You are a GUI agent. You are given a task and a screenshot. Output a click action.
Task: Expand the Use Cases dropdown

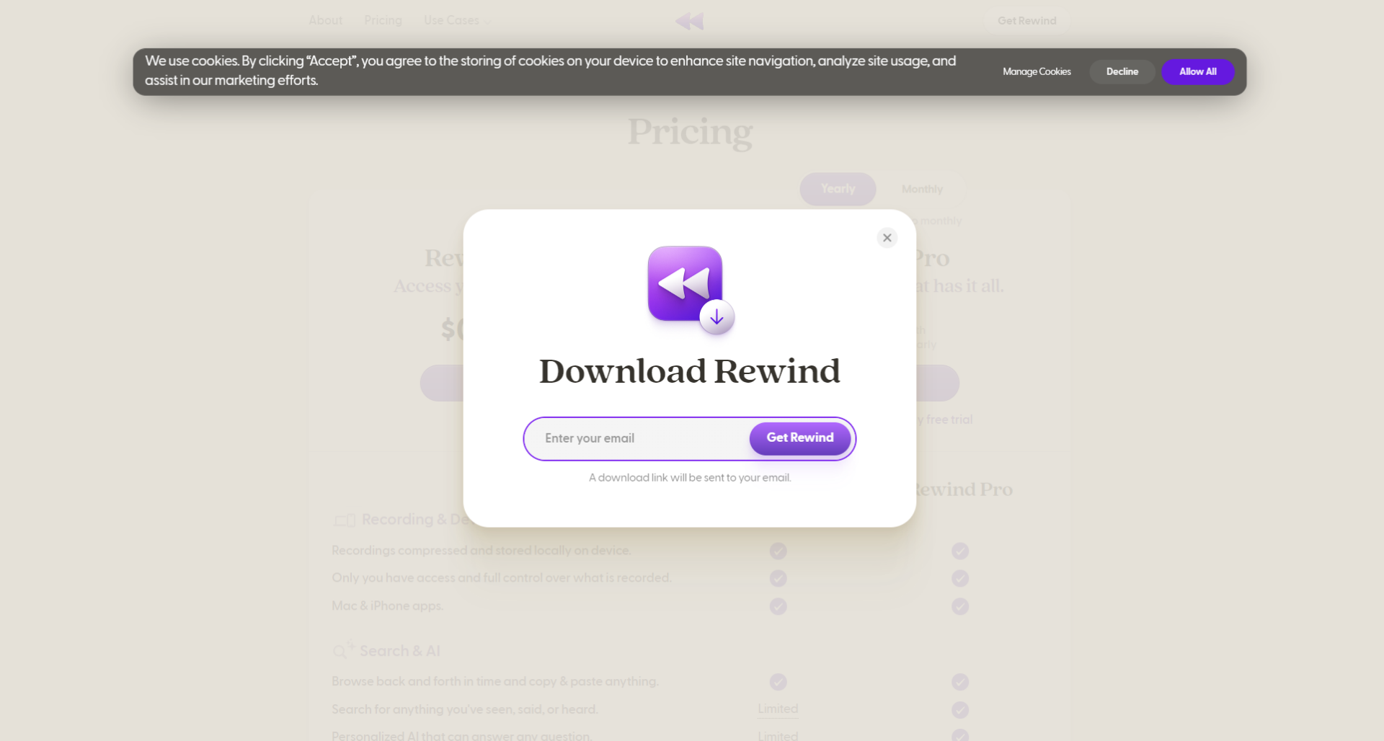tap(458, 20)
